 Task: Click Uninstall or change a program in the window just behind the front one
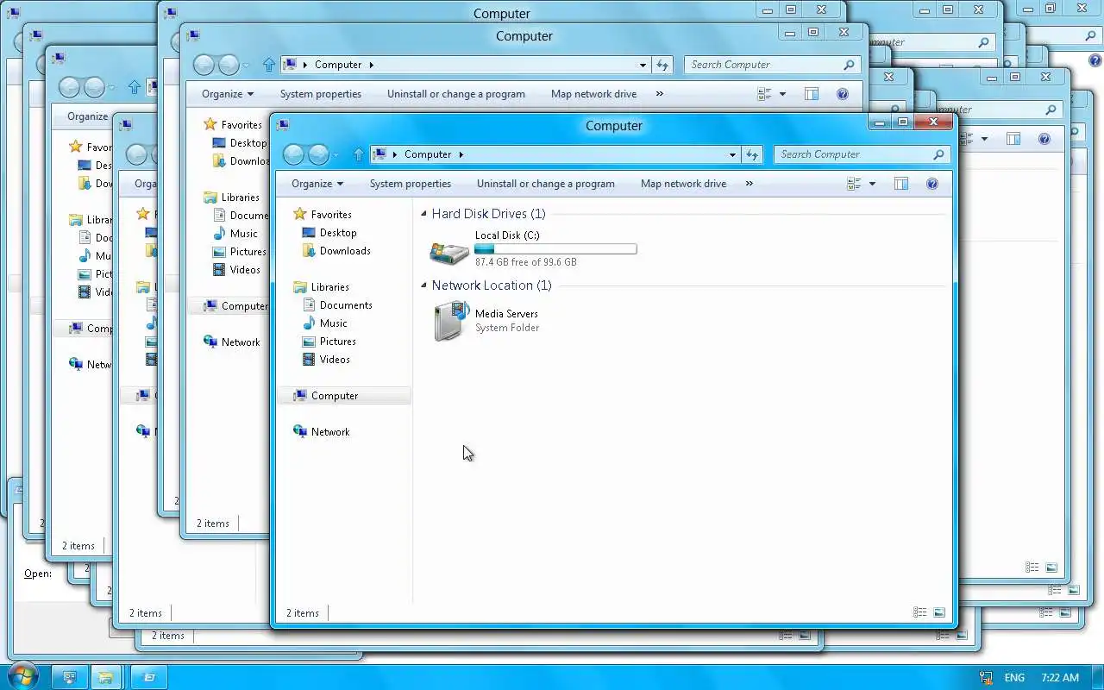tap(456, 94)
